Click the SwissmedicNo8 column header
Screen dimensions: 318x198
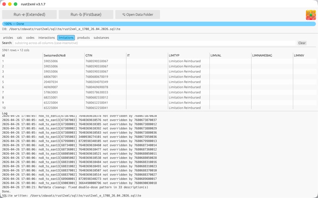tap(54, 55)
